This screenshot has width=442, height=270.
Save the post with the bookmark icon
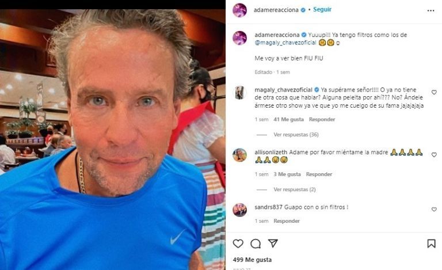[431, 244]
